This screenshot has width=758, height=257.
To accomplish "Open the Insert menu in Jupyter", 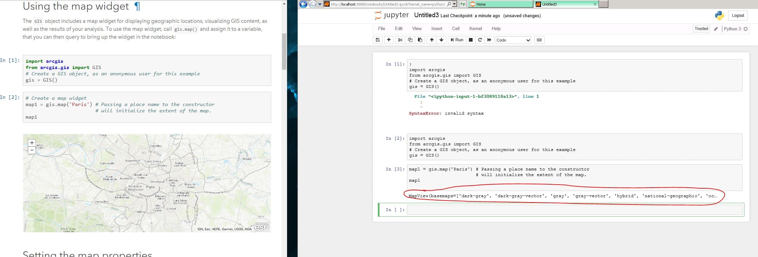I will [437, 29].
